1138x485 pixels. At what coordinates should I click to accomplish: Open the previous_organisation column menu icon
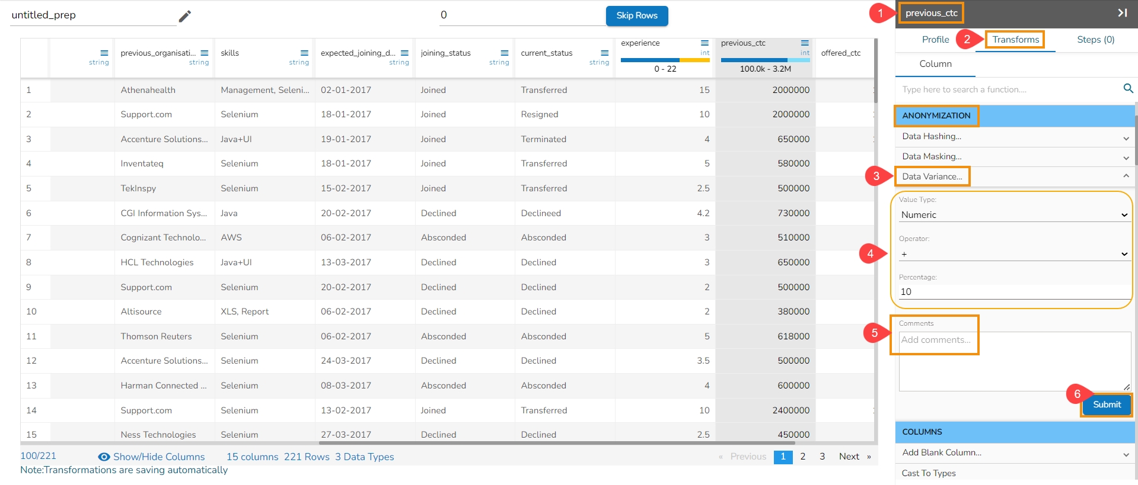click(x=205, y=53)
